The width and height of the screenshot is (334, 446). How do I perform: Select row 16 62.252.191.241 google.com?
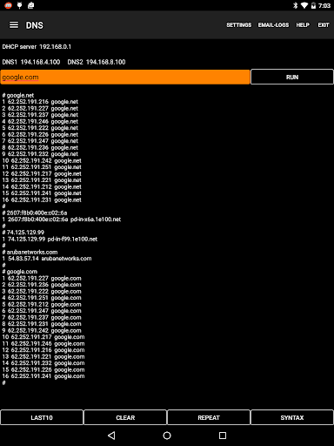[43, 376]
